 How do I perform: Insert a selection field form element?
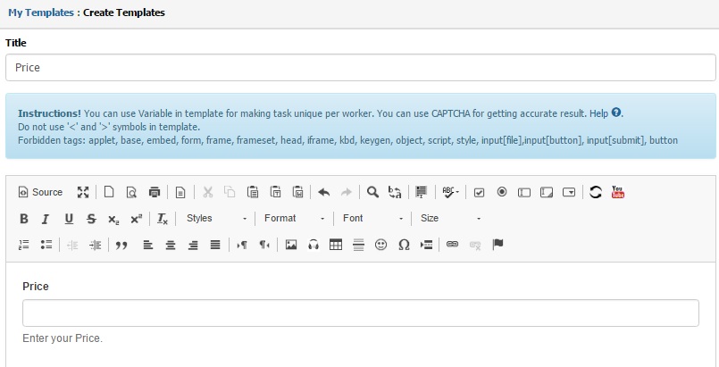point(569,192)
